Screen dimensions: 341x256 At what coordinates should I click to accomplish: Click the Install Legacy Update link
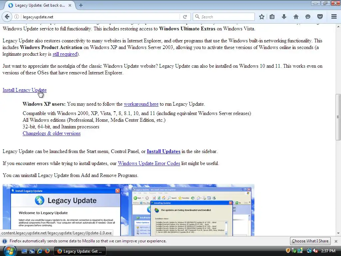point(25,90)
